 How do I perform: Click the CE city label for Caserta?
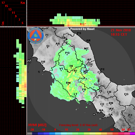pos(102,104)
